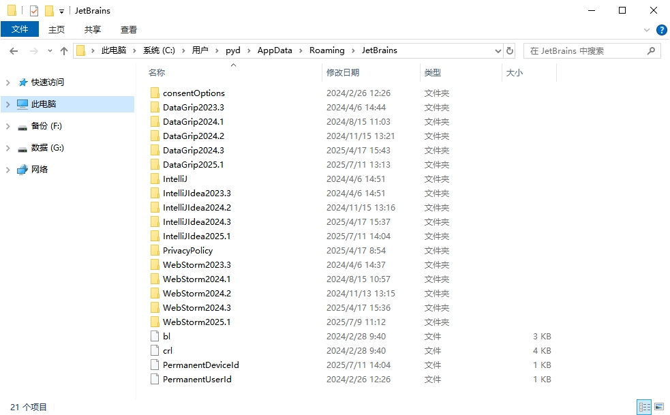Select DataGrip2024.2 folder icon
670x415 pixels.
155,136
